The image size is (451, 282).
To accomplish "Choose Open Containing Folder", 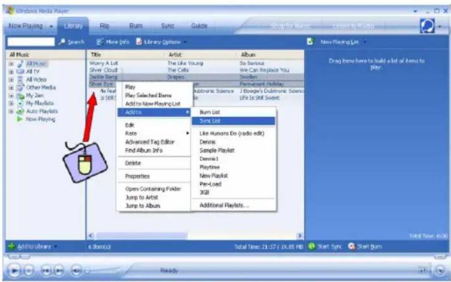I will pyautogui.click(x=155, y=189).
